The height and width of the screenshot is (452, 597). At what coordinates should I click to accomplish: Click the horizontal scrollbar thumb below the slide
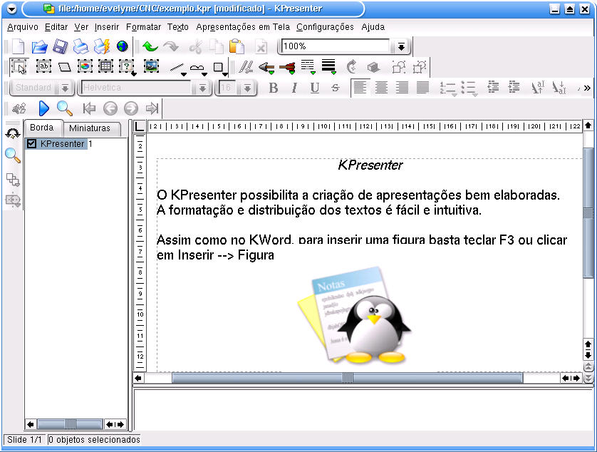pyautogui.click(x=347, y=378)
